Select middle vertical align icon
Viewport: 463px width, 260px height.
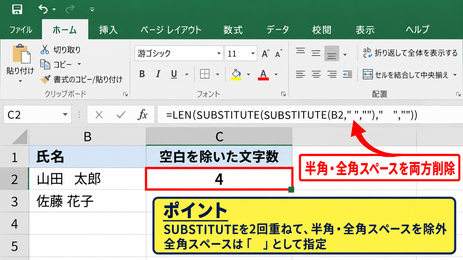(316, 53)
